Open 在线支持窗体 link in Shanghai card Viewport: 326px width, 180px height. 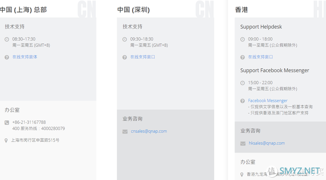click(25, 57)
